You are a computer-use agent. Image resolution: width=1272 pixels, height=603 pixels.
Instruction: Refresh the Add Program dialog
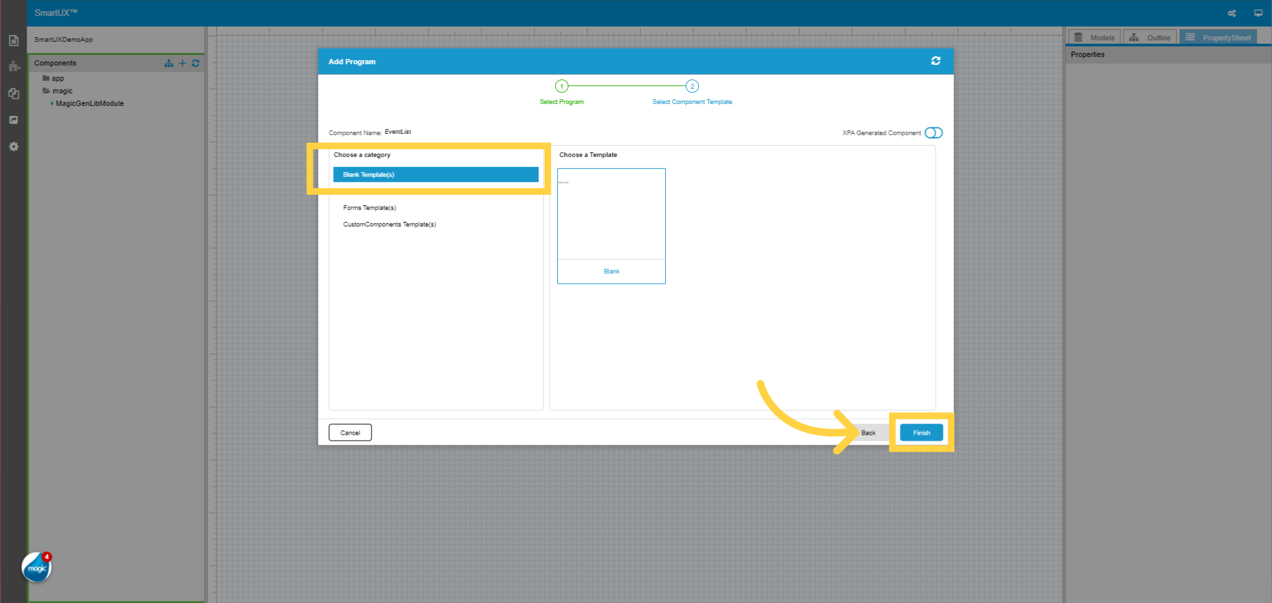pos(935,61)
